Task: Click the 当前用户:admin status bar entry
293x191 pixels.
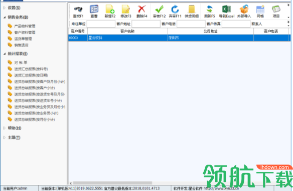Action: [16, 188]
